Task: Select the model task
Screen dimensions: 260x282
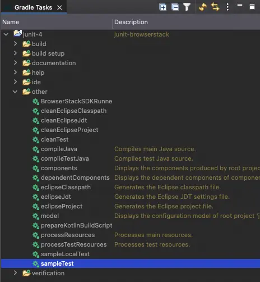Action: coord(50,216)
